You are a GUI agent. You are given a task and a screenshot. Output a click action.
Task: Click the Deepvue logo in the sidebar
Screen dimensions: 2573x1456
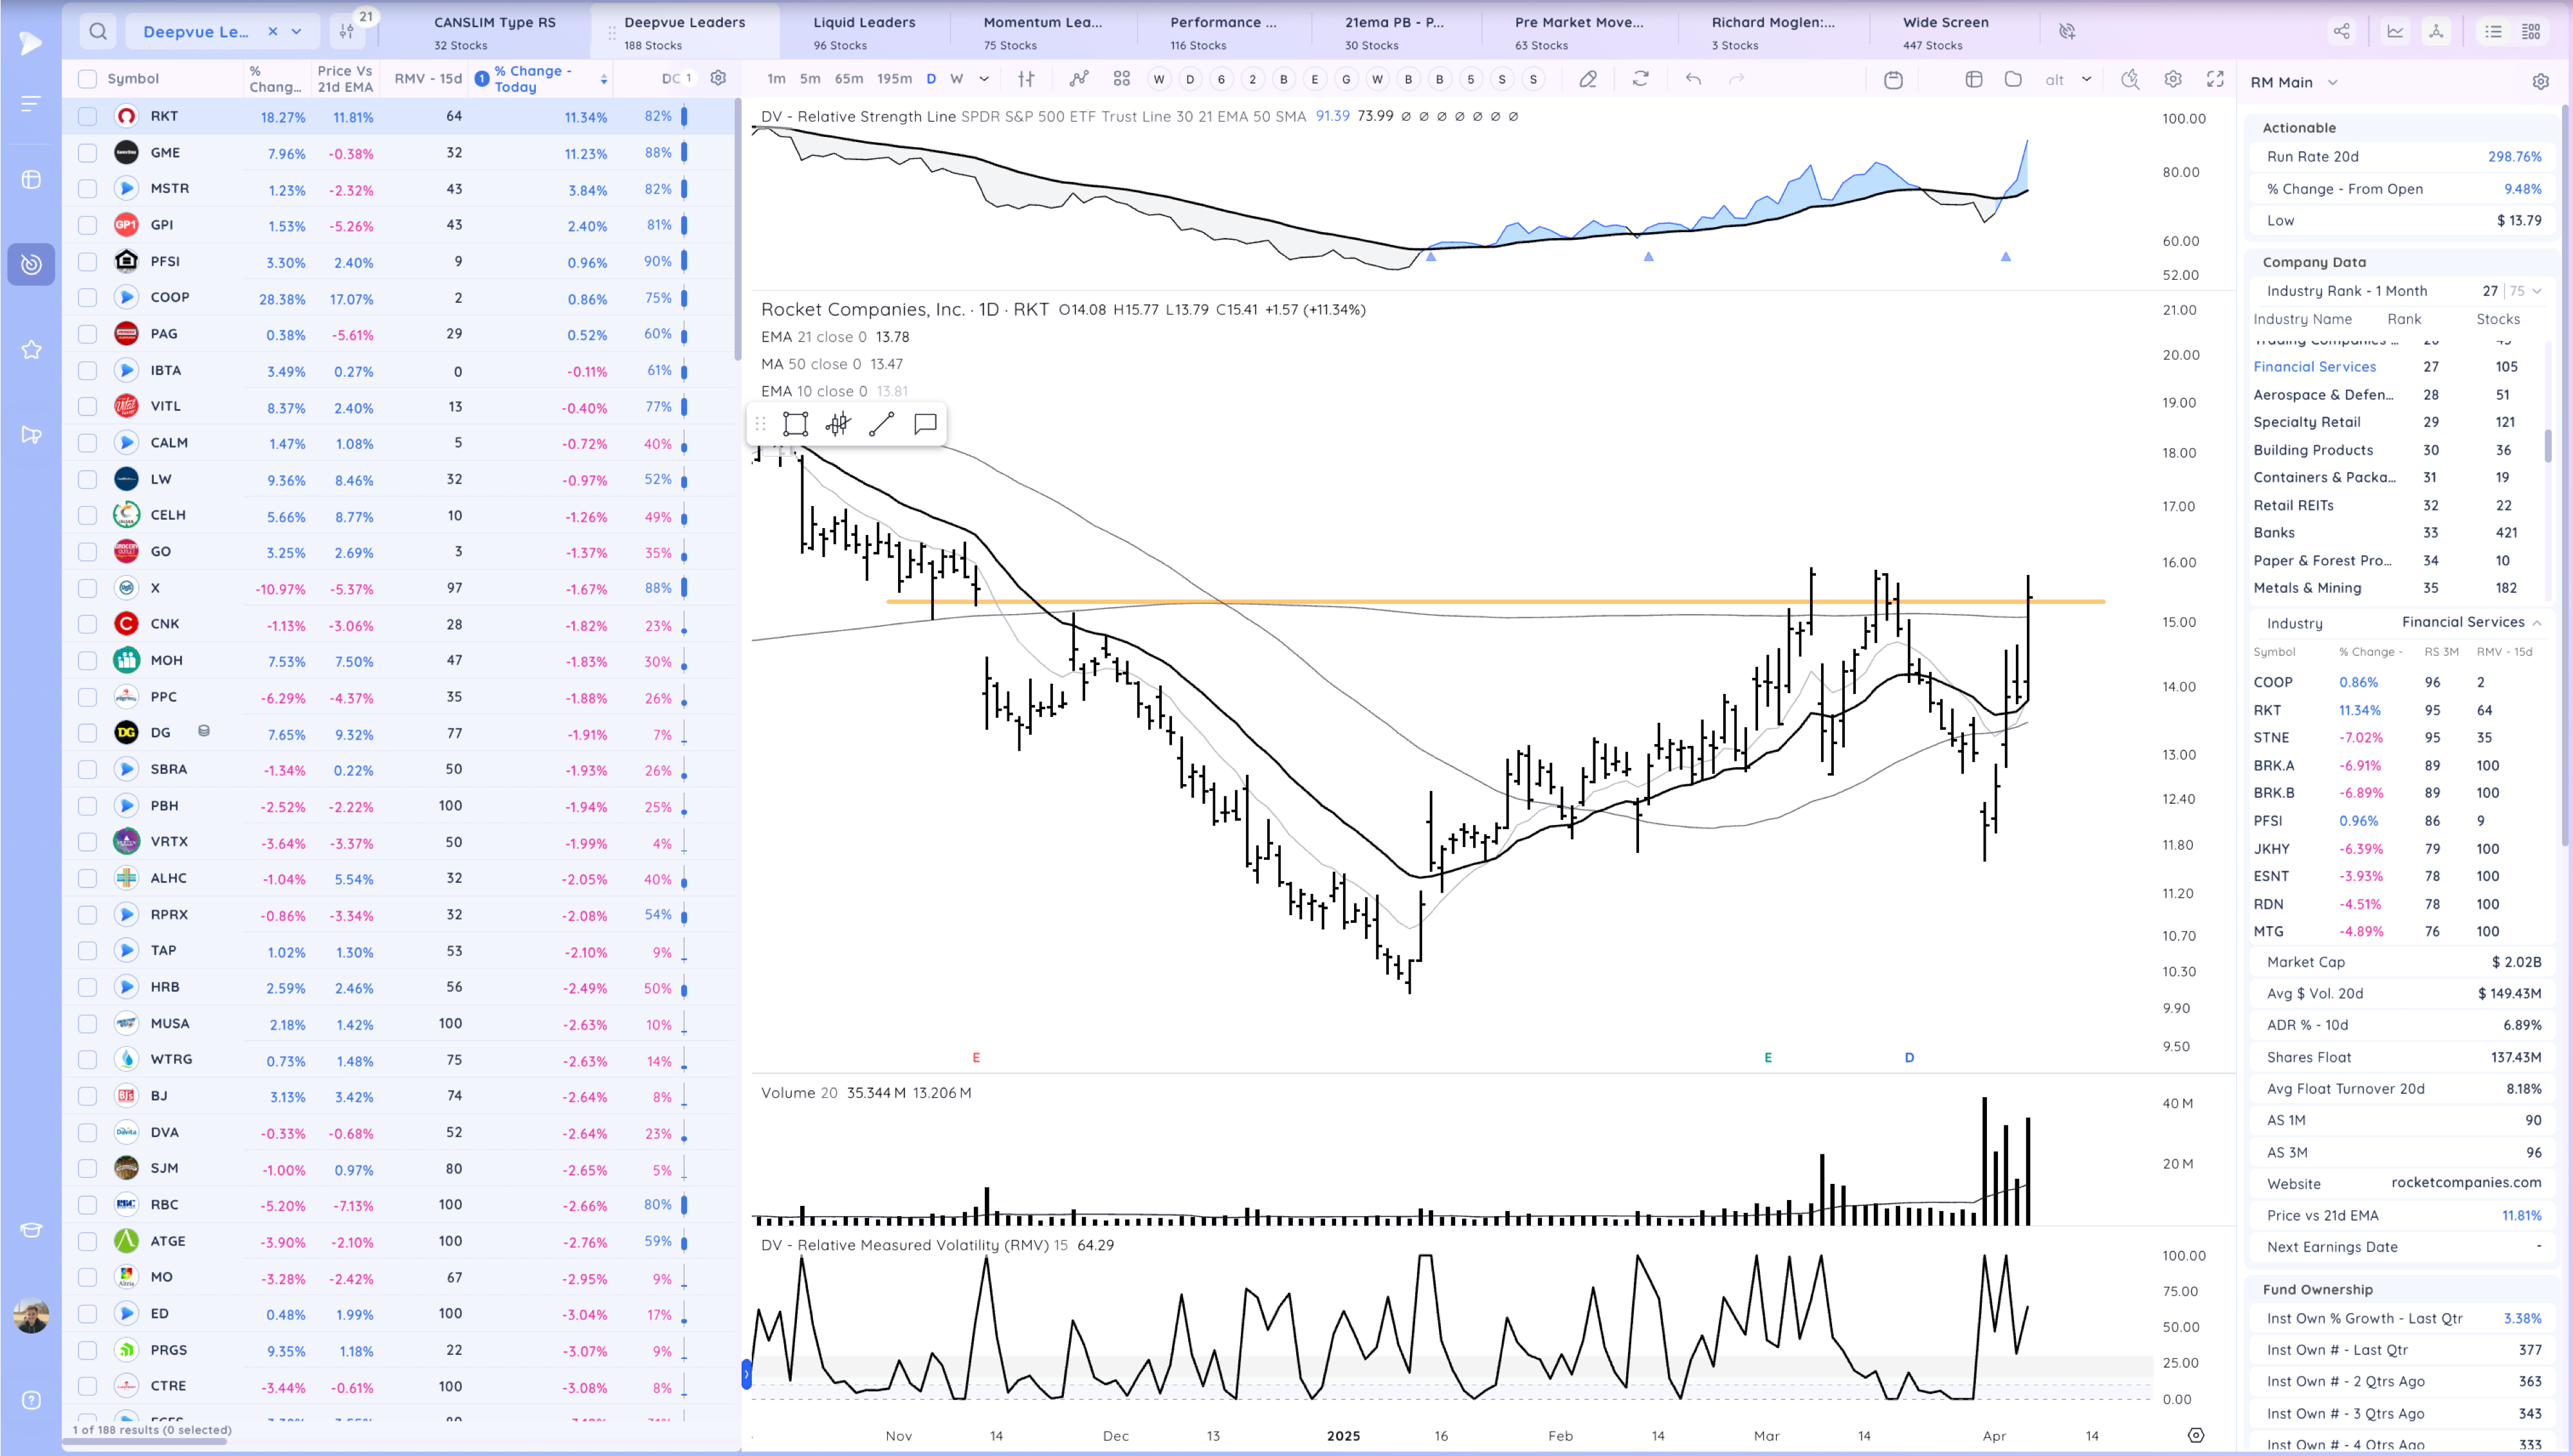pyautogui.click(x=31, y=43)
